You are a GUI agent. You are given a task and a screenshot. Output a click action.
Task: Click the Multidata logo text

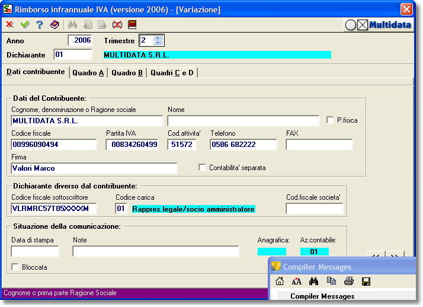point(390,25)
